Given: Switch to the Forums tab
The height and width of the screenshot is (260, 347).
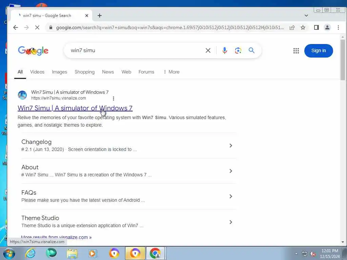Looking at the screenshot, I should click(x=146, y=72).
